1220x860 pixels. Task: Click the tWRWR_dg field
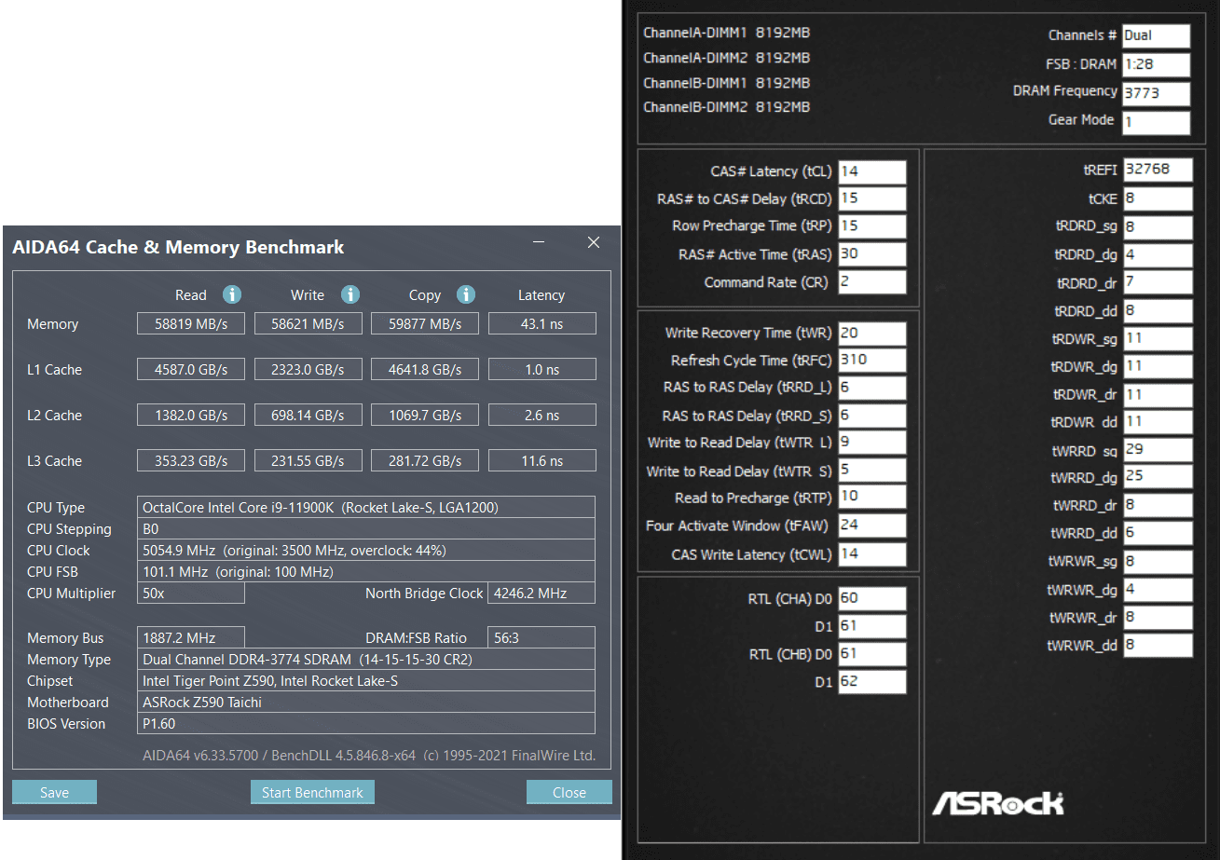[x=1158, y=589]
